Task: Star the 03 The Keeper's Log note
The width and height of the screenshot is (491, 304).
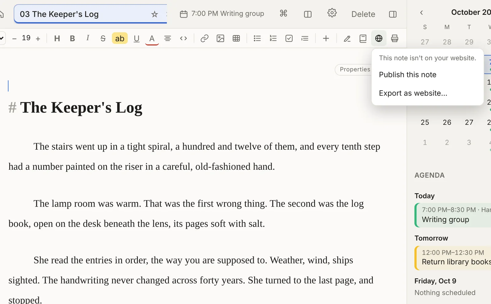Action: [x=155, y=14]
